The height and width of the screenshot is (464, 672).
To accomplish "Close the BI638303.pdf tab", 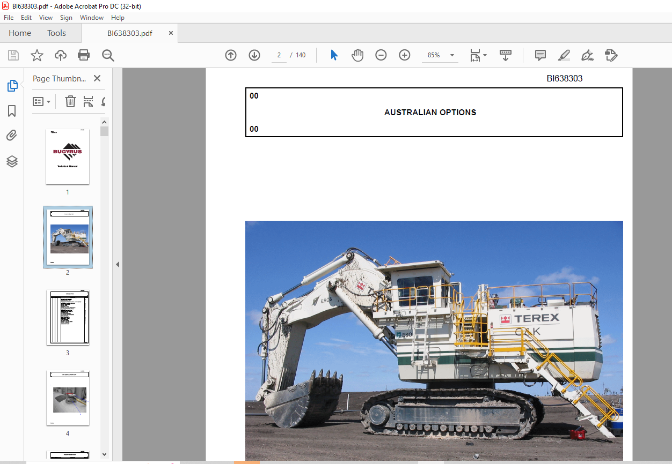I will tap(171, 33).
